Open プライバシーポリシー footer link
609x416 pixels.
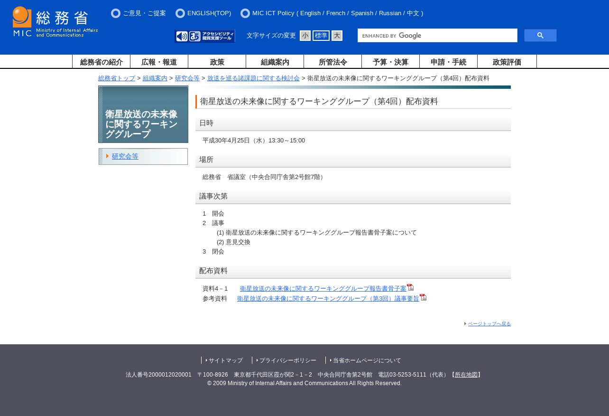tap(287, 360)
